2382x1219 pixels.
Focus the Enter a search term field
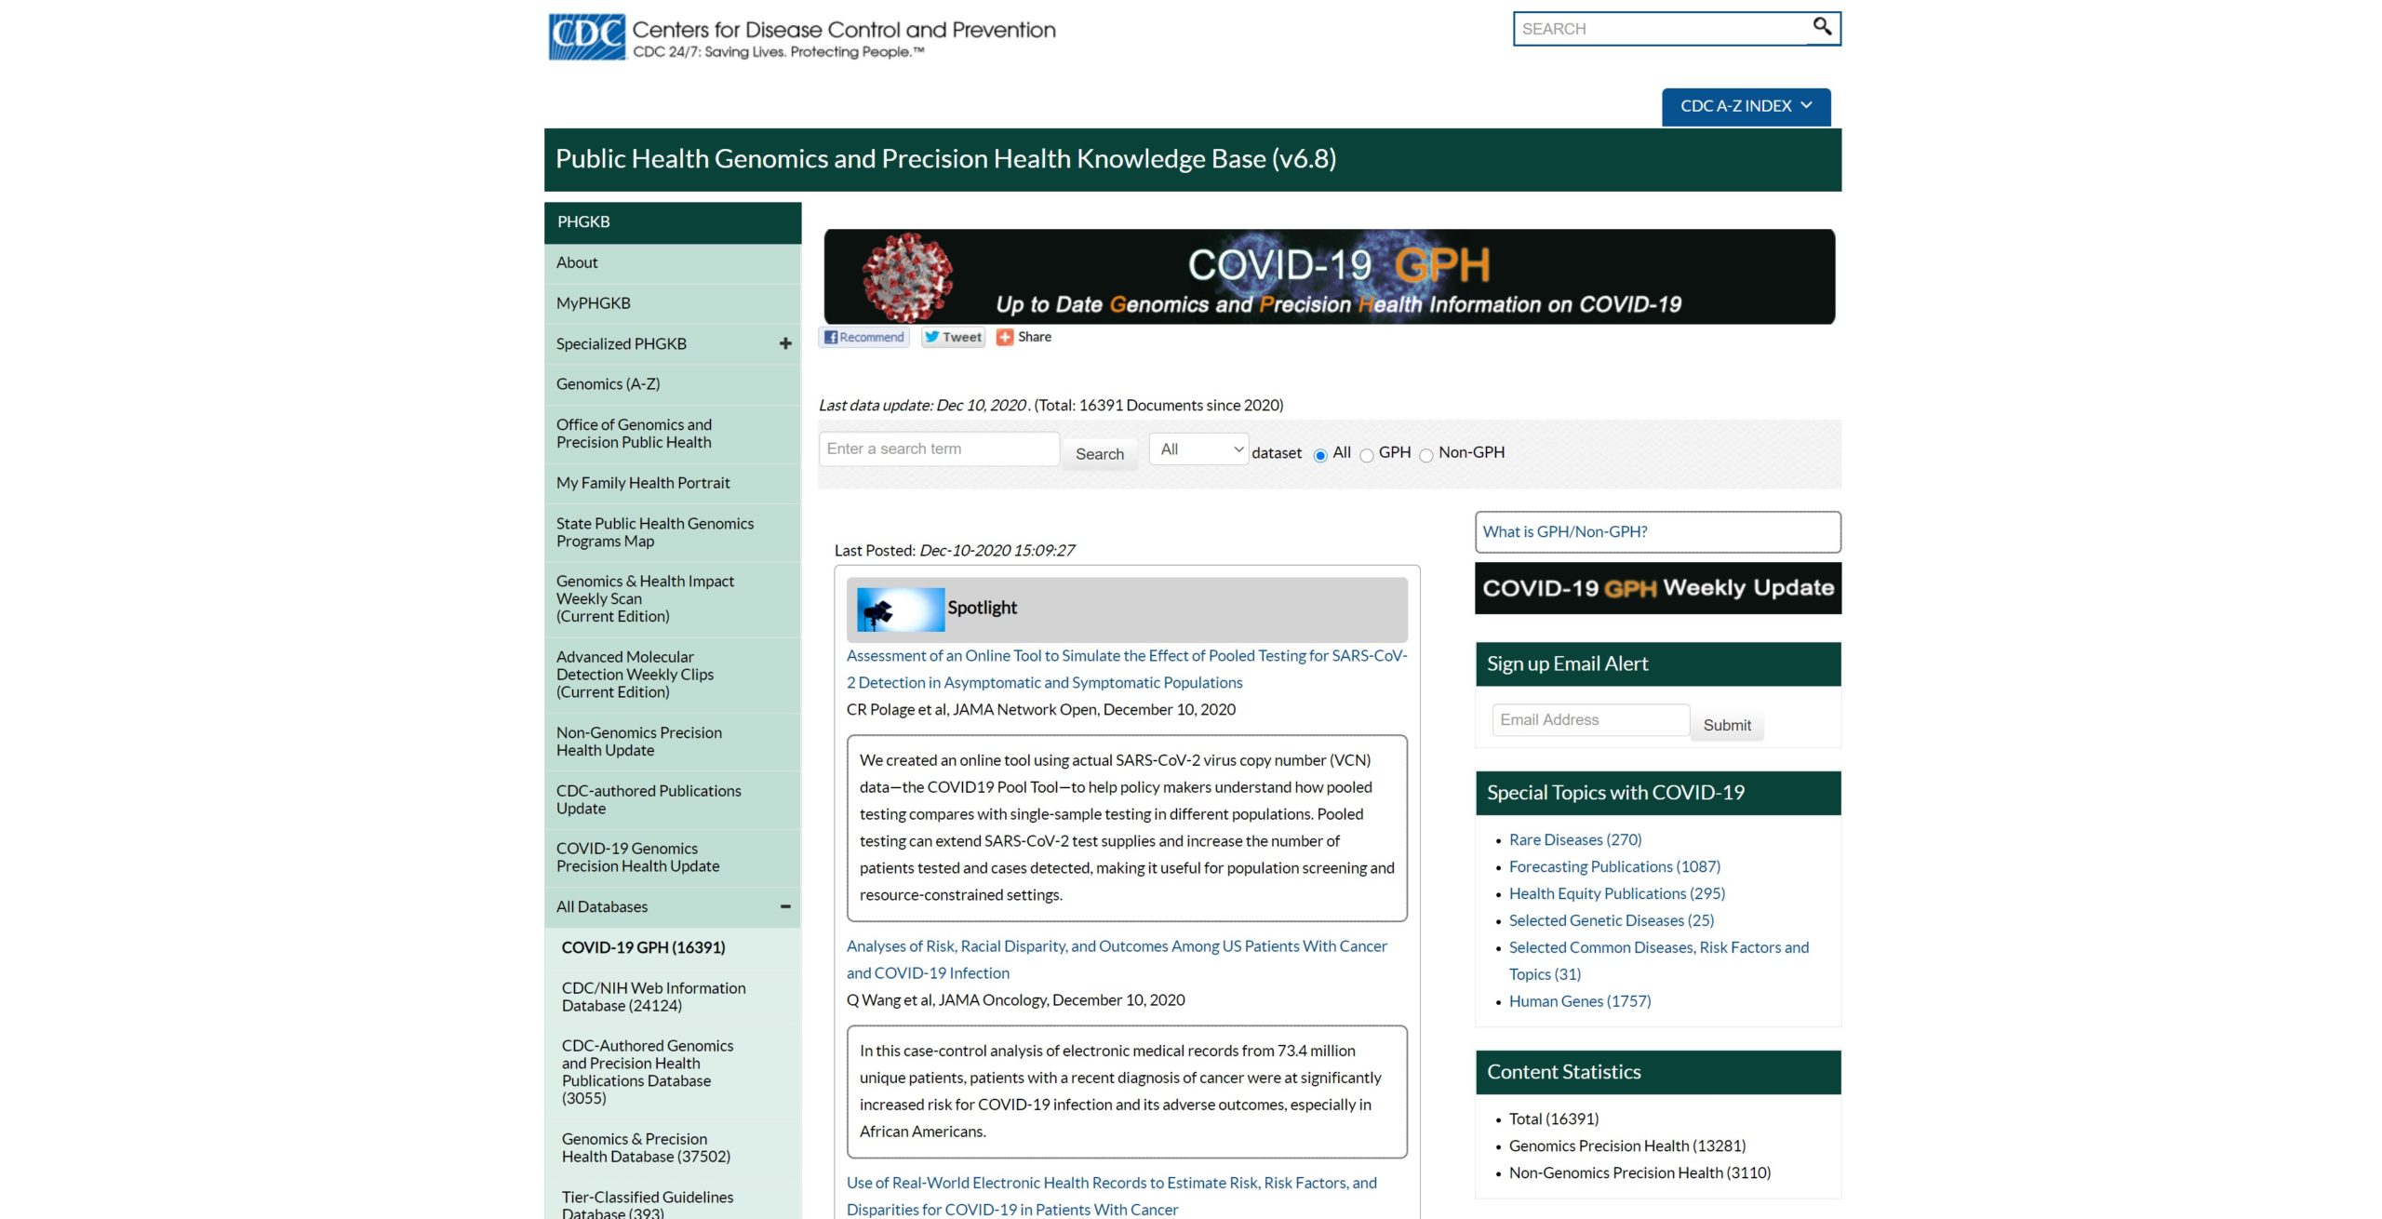[x=939, y=449]
